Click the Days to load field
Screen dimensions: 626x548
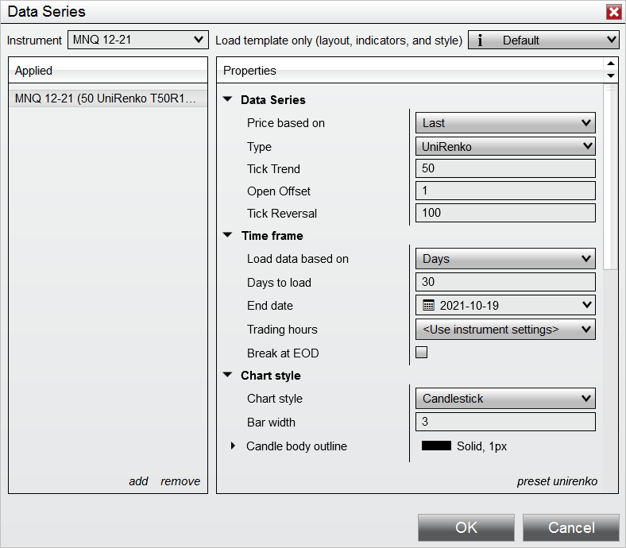click(505, 282)
